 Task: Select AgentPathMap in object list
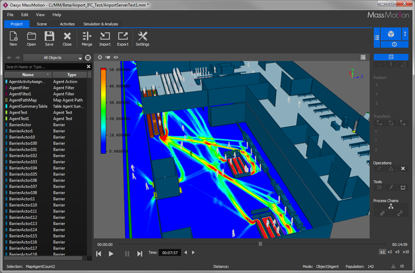pos(45,100)
